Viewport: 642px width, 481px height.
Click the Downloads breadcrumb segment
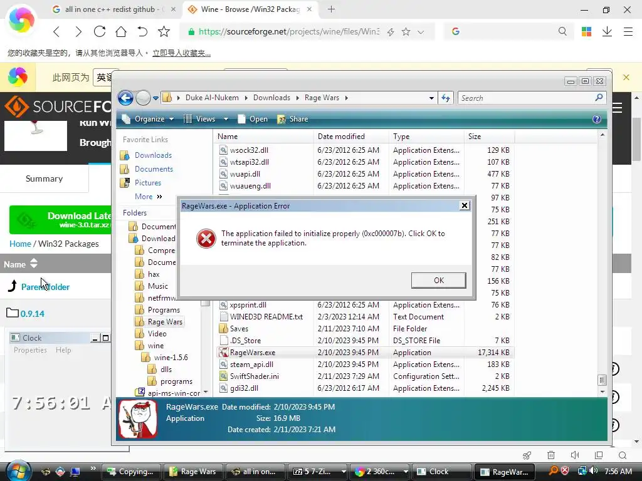coord(271,98)
